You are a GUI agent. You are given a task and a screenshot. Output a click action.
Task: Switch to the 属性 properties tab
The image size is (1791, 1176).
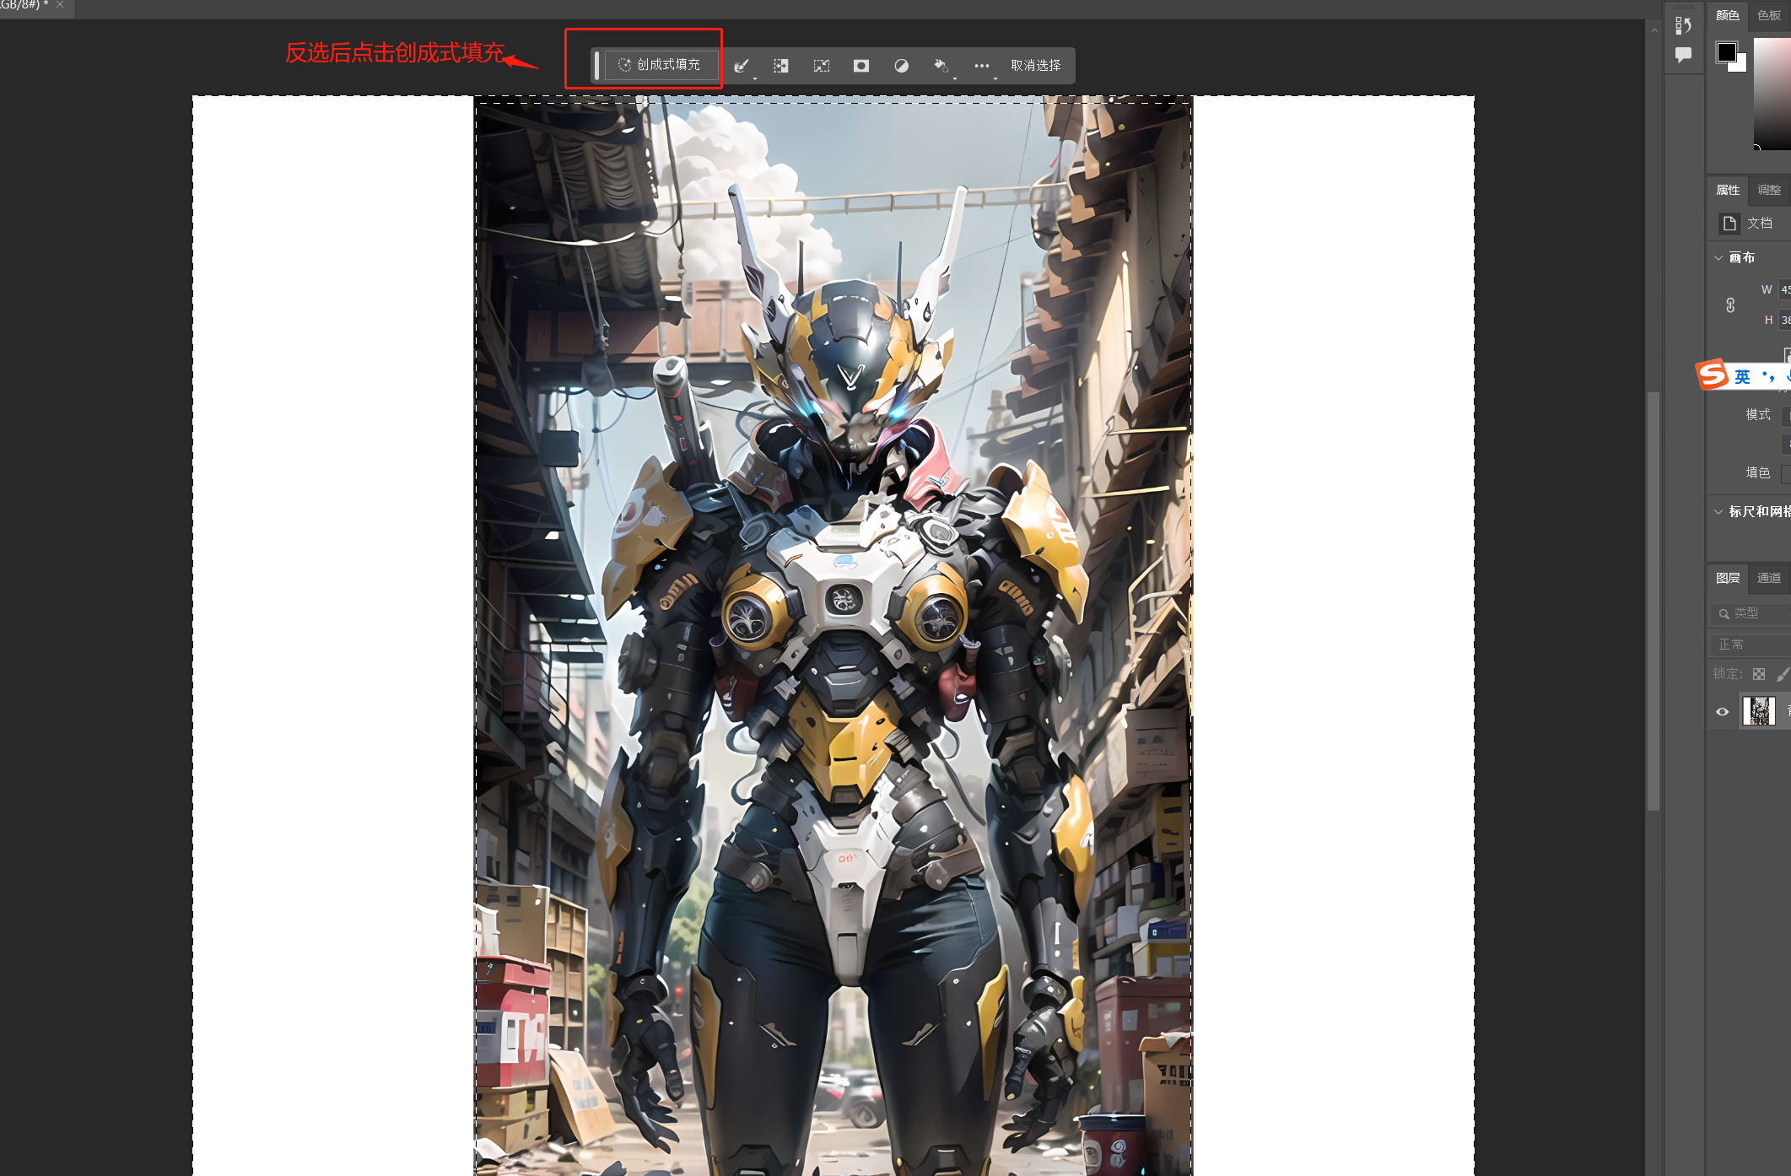click(x=1727, y=190)
